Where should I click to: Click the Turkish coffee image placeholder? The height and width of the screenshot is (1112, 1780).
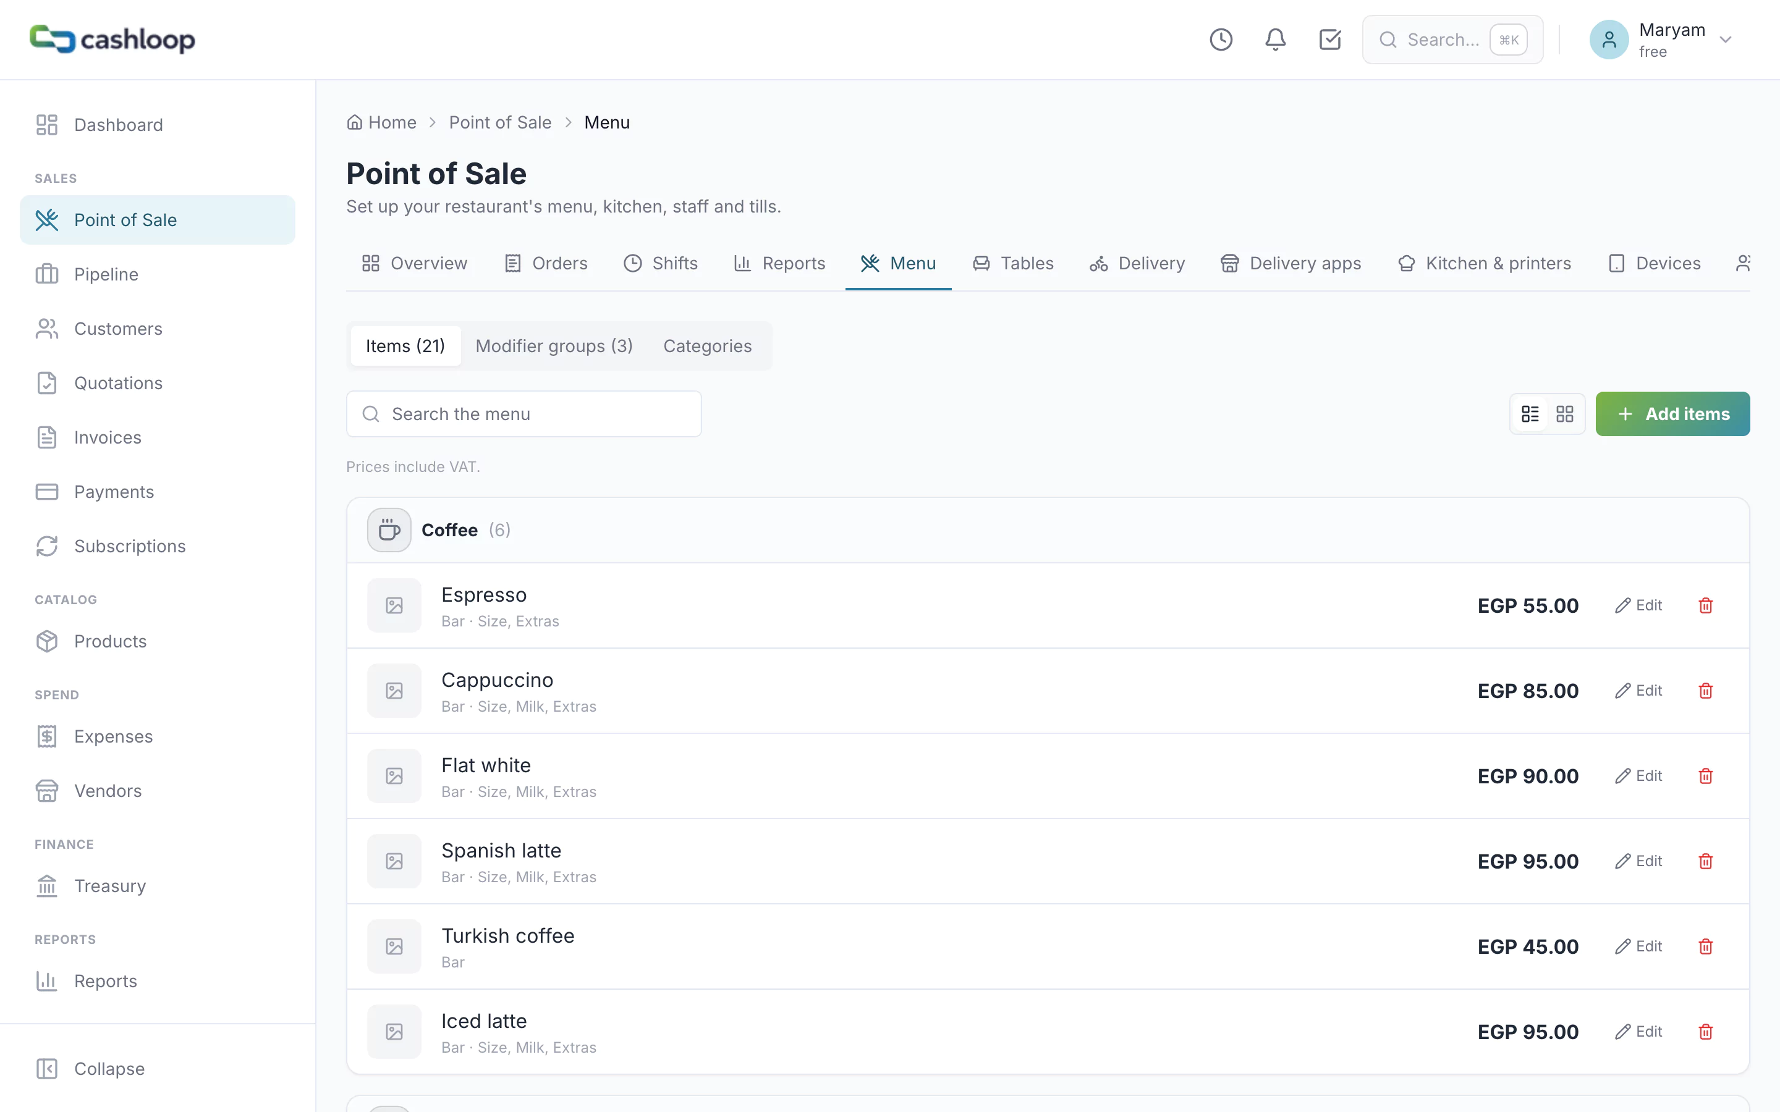394,946
